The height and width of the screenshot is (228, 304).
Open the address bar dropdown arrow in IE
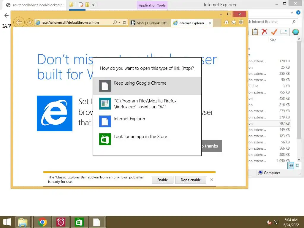click(x=119, y=23)
